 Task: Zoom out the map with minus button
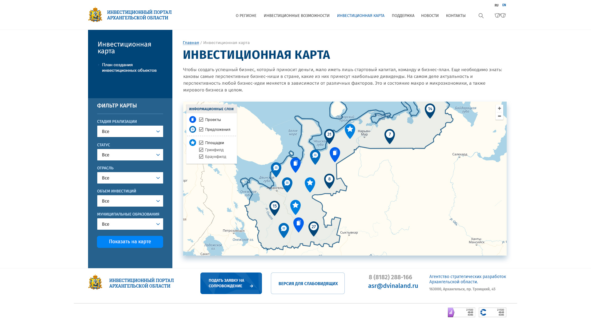tap(499, 116)
